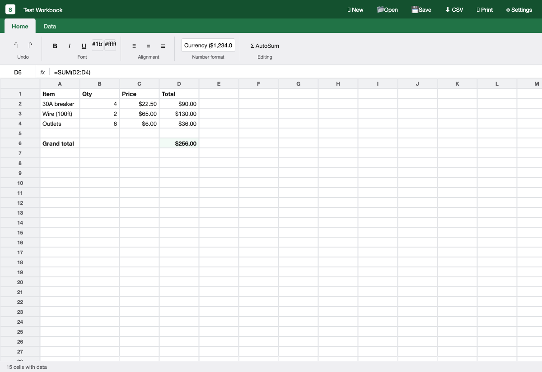Open the fill color field #ffff
542x372 pixels.
(110, 45)
